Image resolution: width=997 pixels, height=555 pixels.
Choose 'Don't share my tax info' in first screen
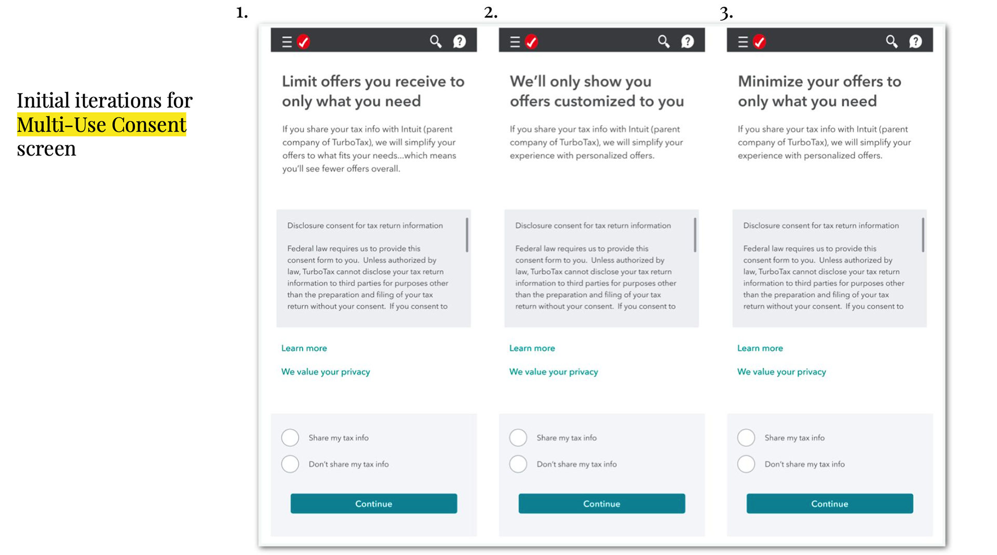point(290,464)
